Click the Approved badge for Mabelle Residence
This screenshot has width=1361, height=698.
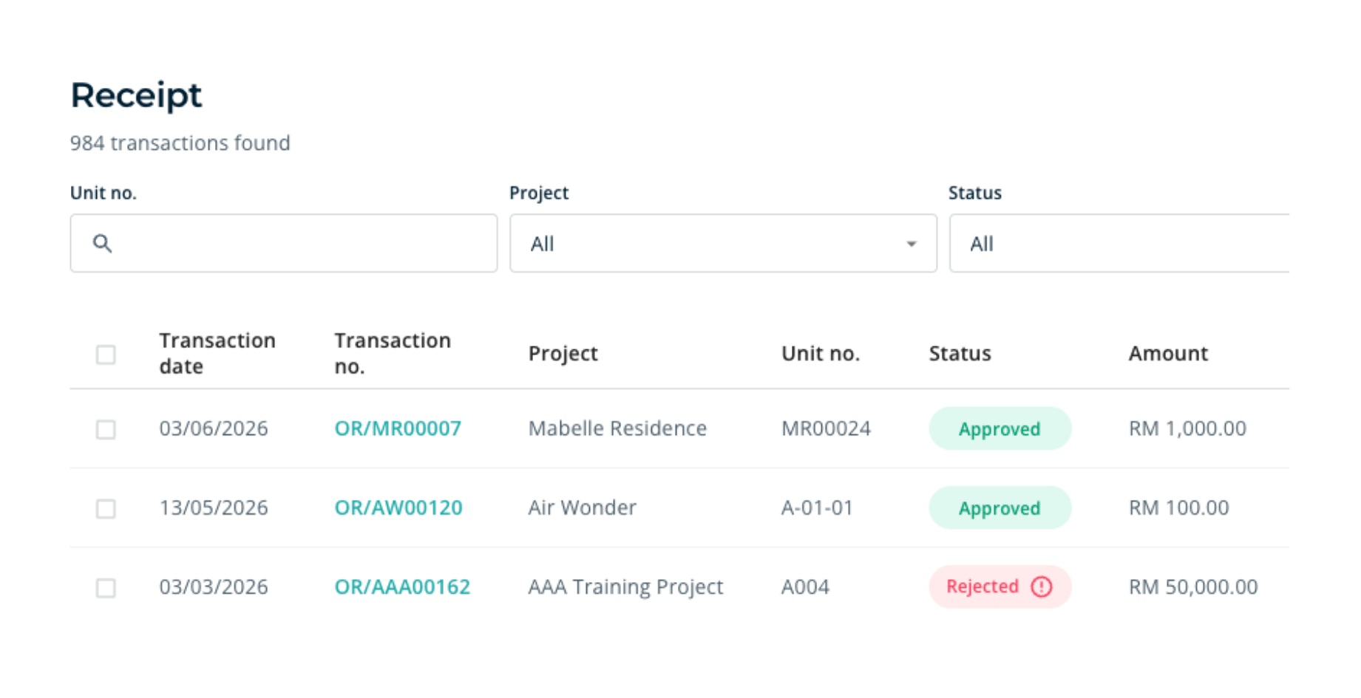coord(999,428)
